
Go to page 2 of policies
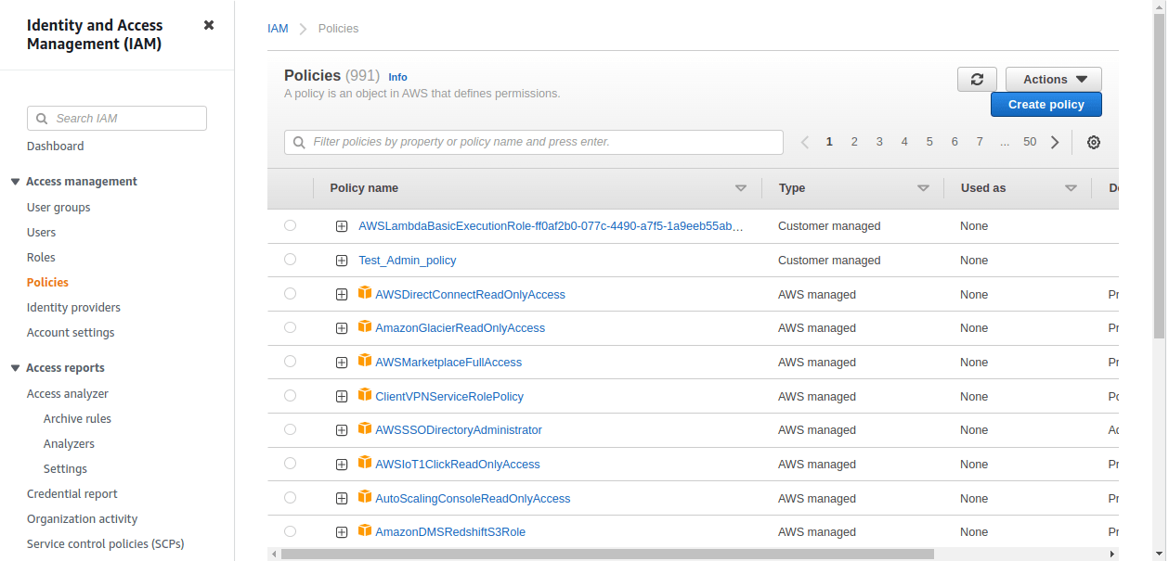click(x=854, y=142)
